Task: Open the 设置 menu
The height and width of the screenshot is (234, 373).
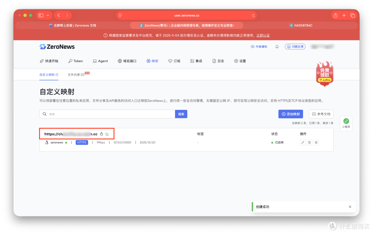Action: tap(240, 61)
